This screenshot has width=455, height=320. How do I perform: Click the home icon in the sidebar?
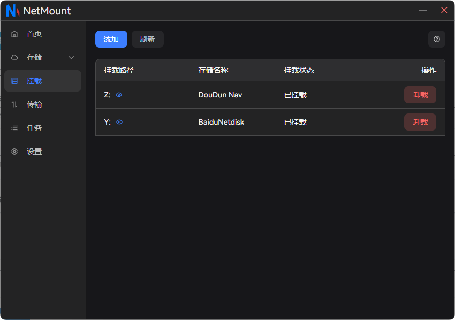[14, 34]
